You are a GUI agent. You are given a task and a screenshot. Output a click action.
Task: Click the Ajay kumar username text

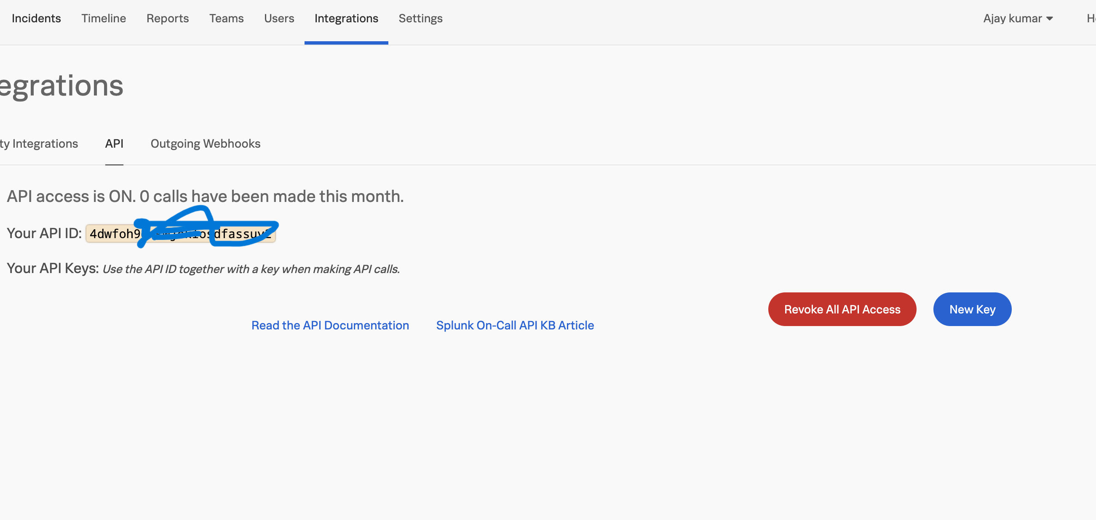(x=1012, y=18)
